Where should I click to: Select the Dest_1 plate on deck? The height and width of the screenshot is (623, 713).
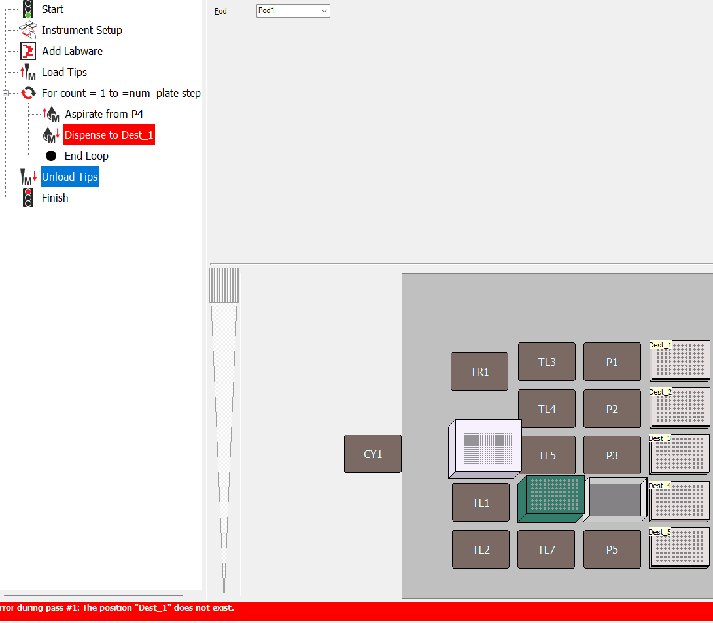coord(680,361)
